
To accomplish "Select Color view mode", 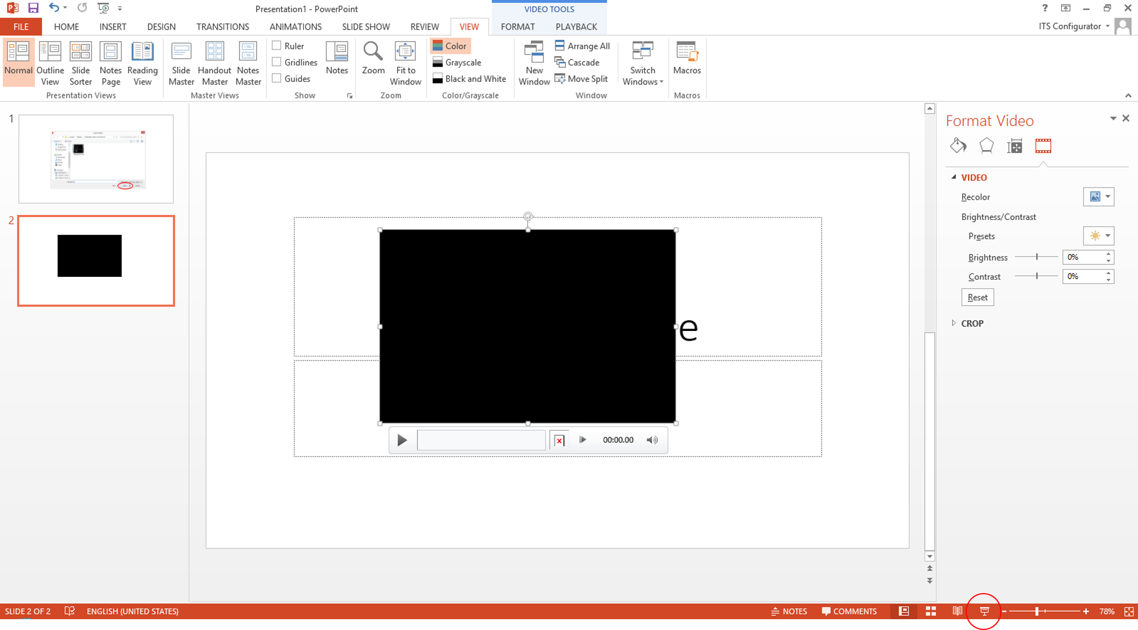I will 450,46.
